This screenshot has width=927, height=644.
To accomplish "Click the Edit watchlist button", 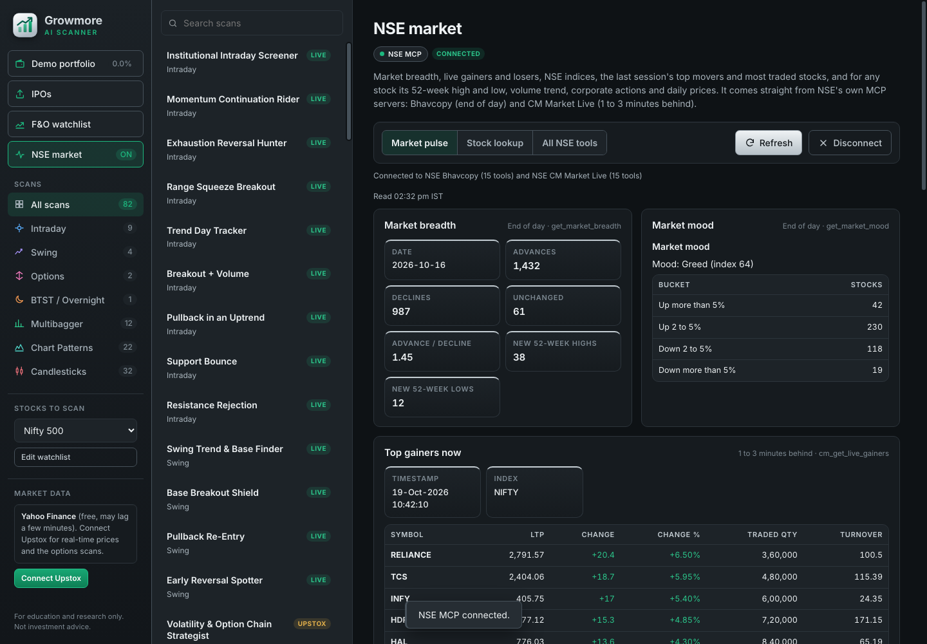I will pyautogui.click(x=75, y=457).
